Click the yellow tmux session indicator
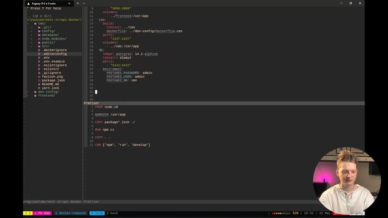Image resolution: width=388 pixels, height=218 pixels. tap(28, 213)
